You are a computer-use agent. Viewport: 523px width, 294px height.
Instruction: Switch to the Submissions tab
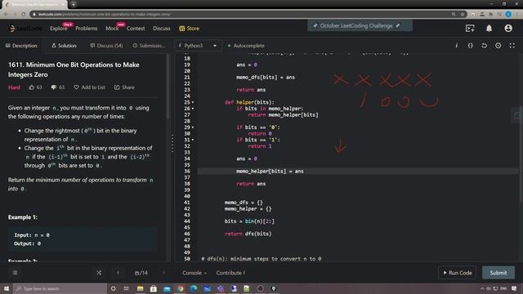click(149, 46)
